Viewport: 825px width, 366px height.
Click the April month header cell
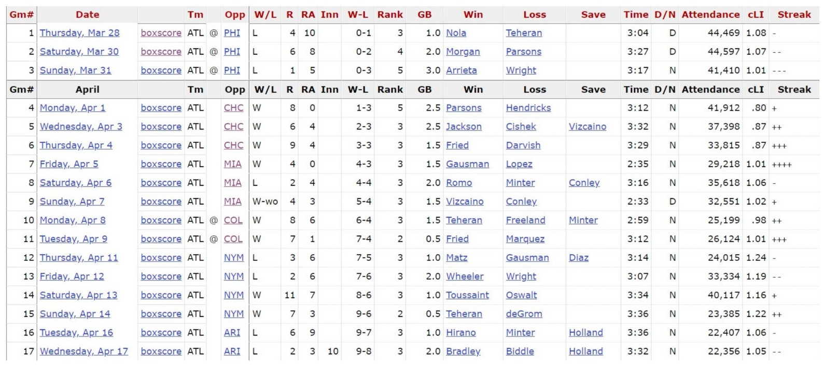87,90
